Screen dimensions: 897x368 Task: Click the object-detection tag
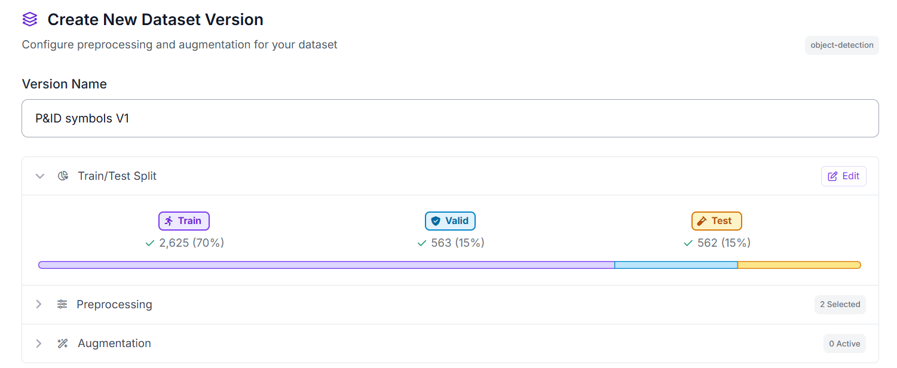pos(841,45)
